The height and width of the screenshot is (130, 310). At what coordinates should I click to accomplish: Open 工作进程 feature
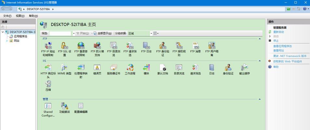tap(130, 70)
